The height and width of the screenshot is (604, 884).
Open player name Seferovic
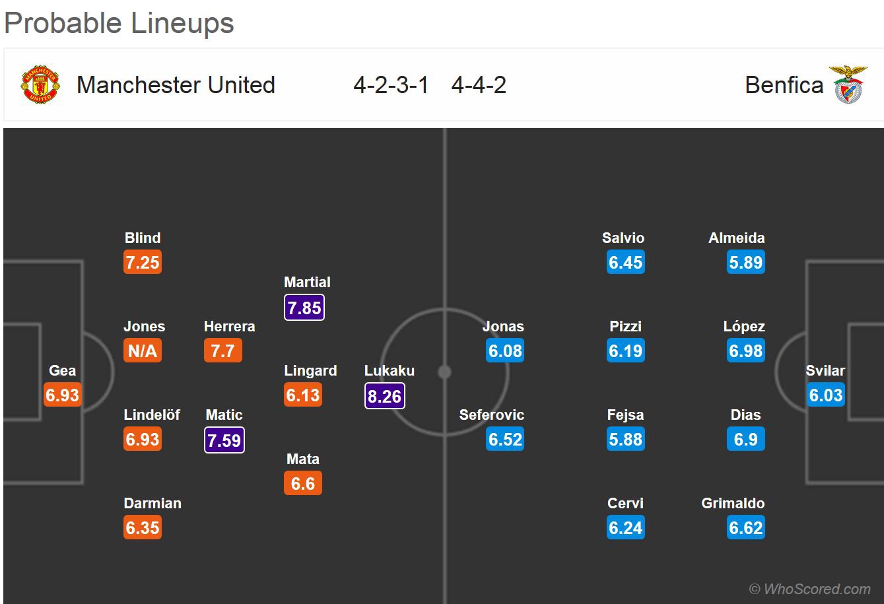pos(492,415)
